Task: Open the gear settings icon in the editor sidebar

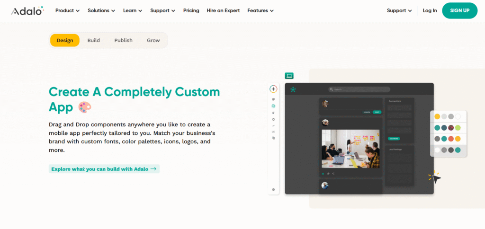Action: pos(273,120)
